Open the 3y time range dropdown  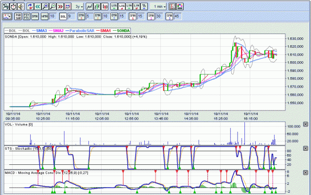coord(79,7)
